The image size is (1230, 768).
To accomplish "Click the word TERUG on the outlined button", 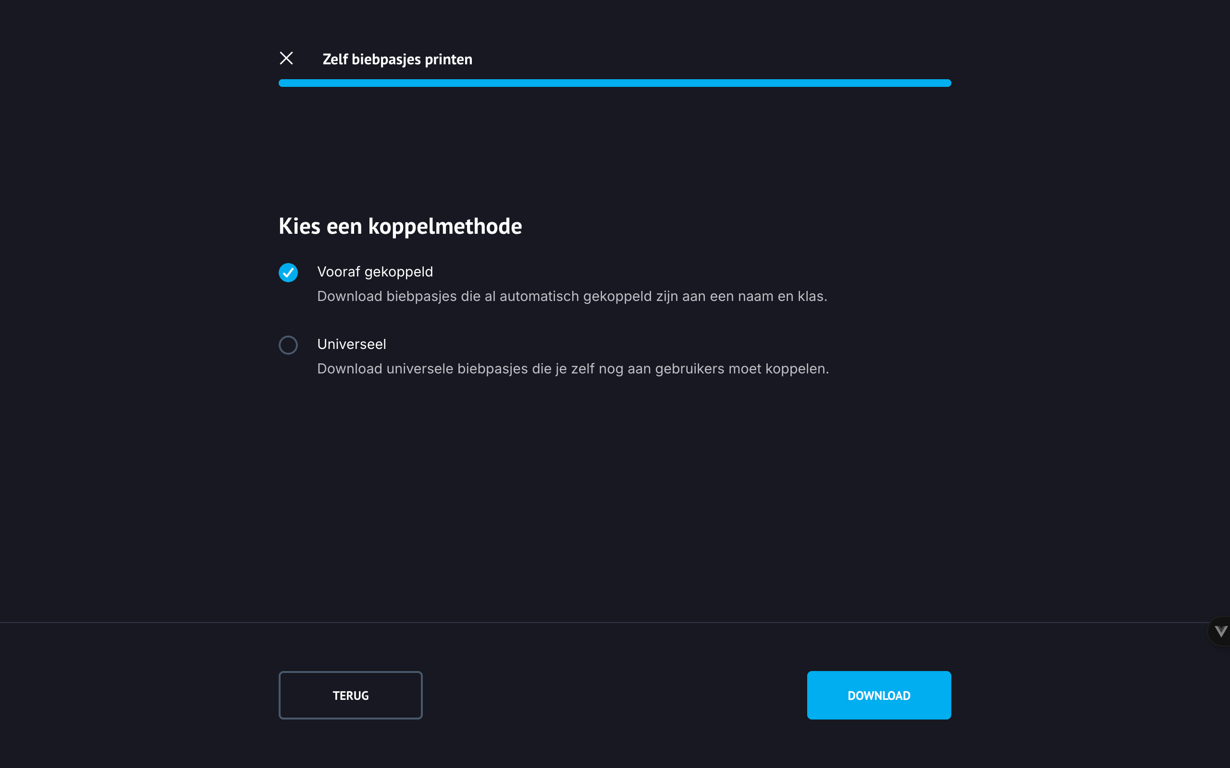I will point(350,696).
